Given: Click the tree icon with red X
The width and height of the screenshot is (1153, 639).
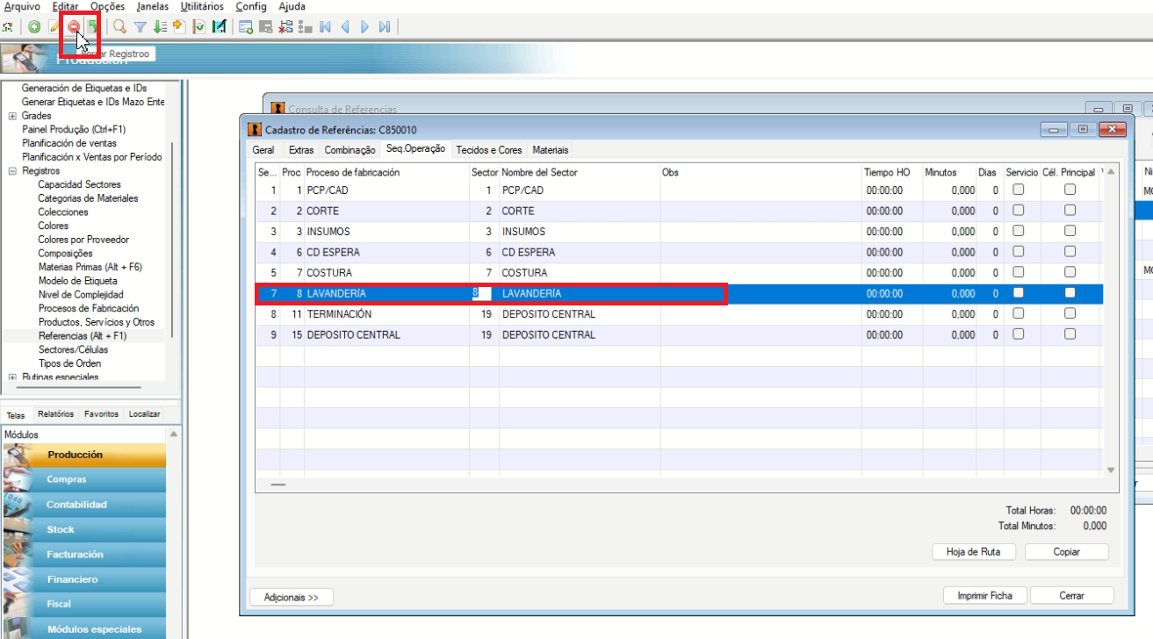Looking at the screenshot, I should click(285, 27).
